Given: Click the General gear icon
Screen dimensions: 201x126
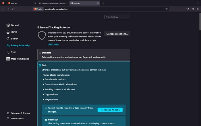Looking at the screenshot, I should [8, 25].
